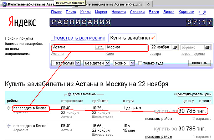214x140 pixels.
Task: Click the swap cities arrows icon
Action: tap(100, 47)
